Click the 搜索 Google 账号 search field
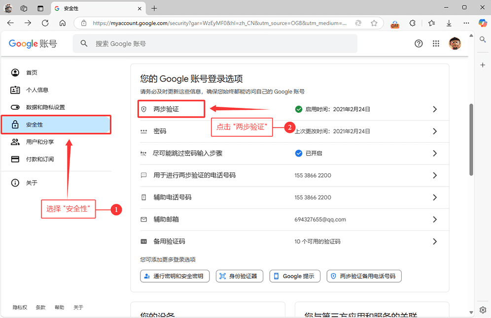Image resolution: width=491 pixels, height=318 pixels. coord(215,43)
